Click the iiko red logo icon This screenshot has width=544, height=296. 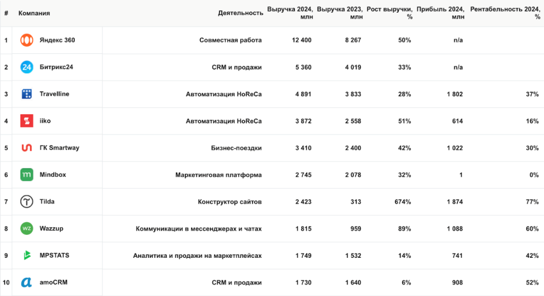click(x=27, y=121)
